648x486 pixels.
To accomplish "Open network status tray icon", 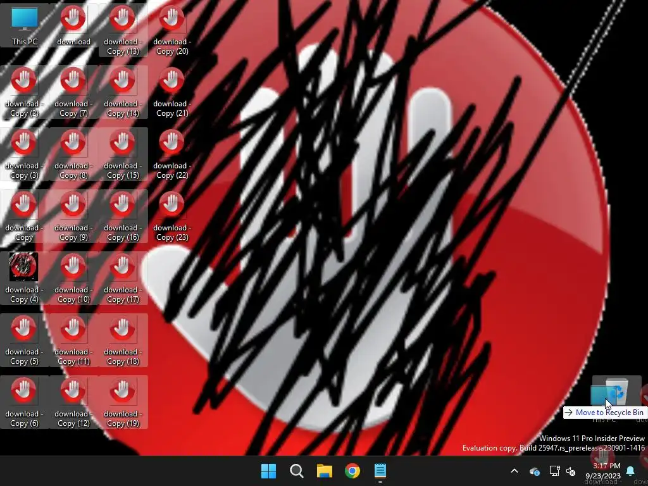I will tap(554, 471).
